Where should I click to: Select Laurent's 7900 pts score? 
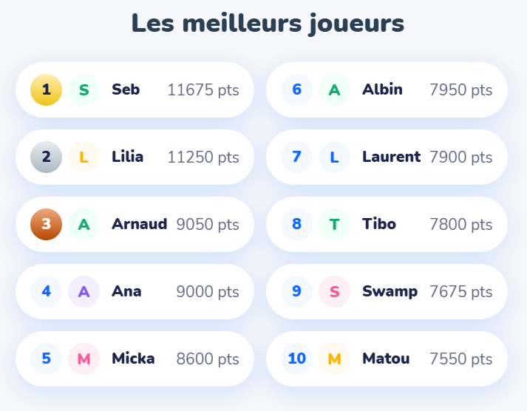(460, 157)
